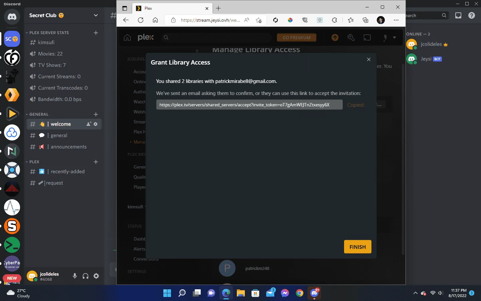Expand the Secret Club server menu
Image resolution: width=481 pixels, height=301 pixels.
tap(96, 15)
